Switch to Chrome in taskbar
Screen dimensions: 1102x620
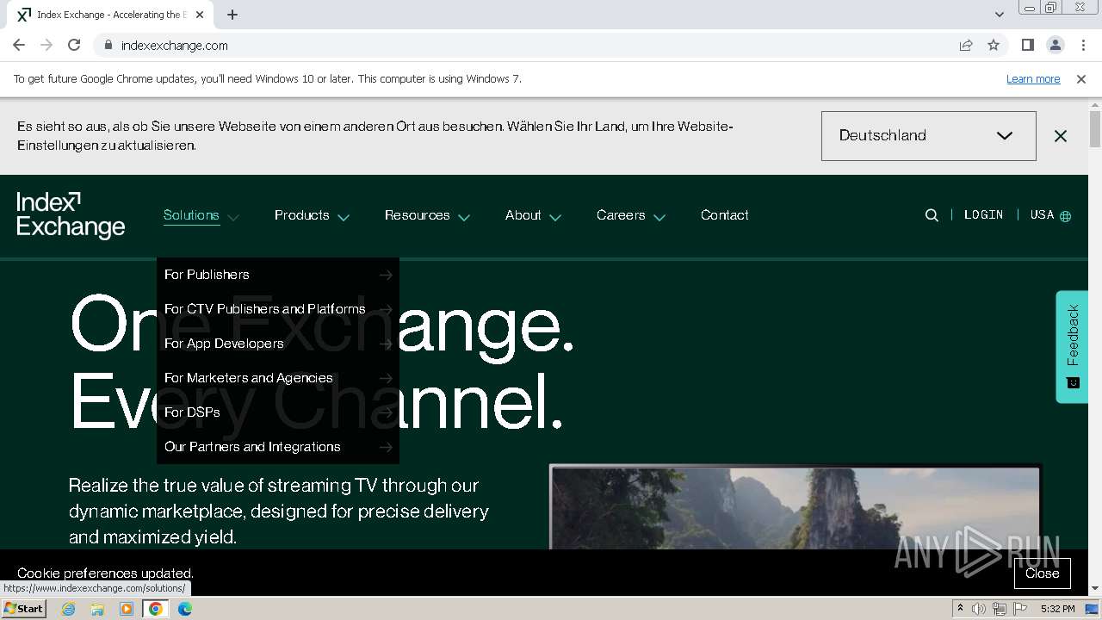click(x=155, y=609)
